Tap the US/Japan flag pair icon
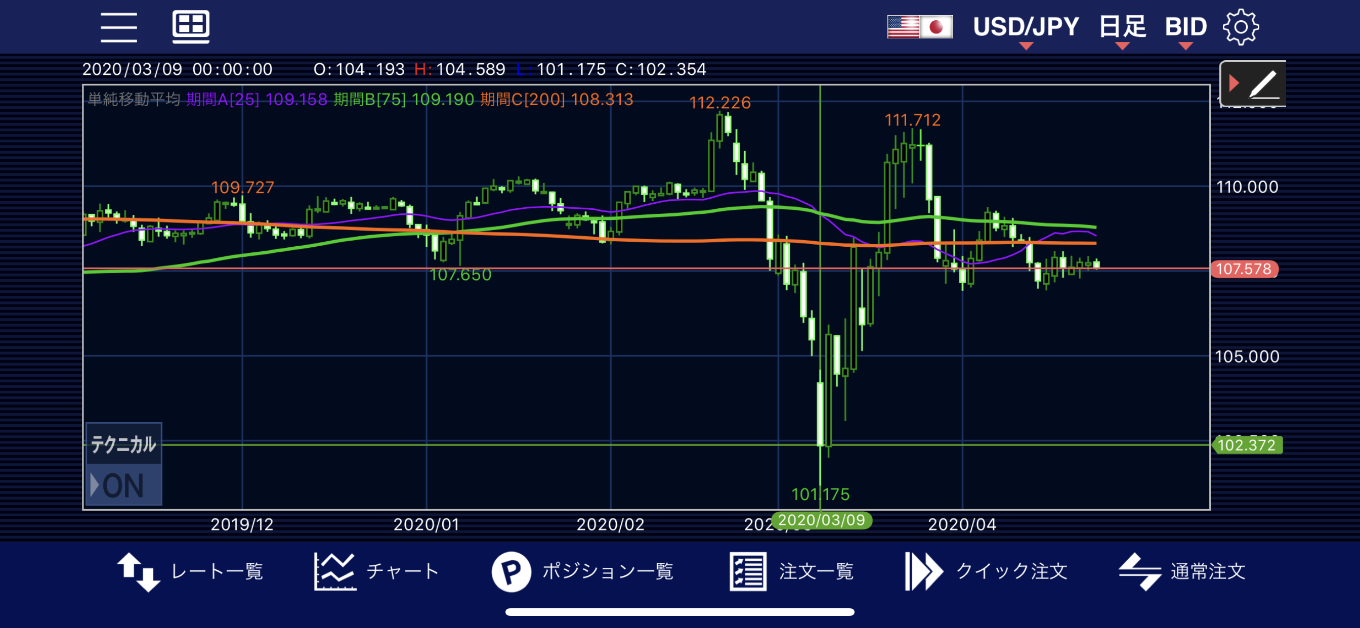This screenshot has height=628, width=1360. [x=920, y=26]
